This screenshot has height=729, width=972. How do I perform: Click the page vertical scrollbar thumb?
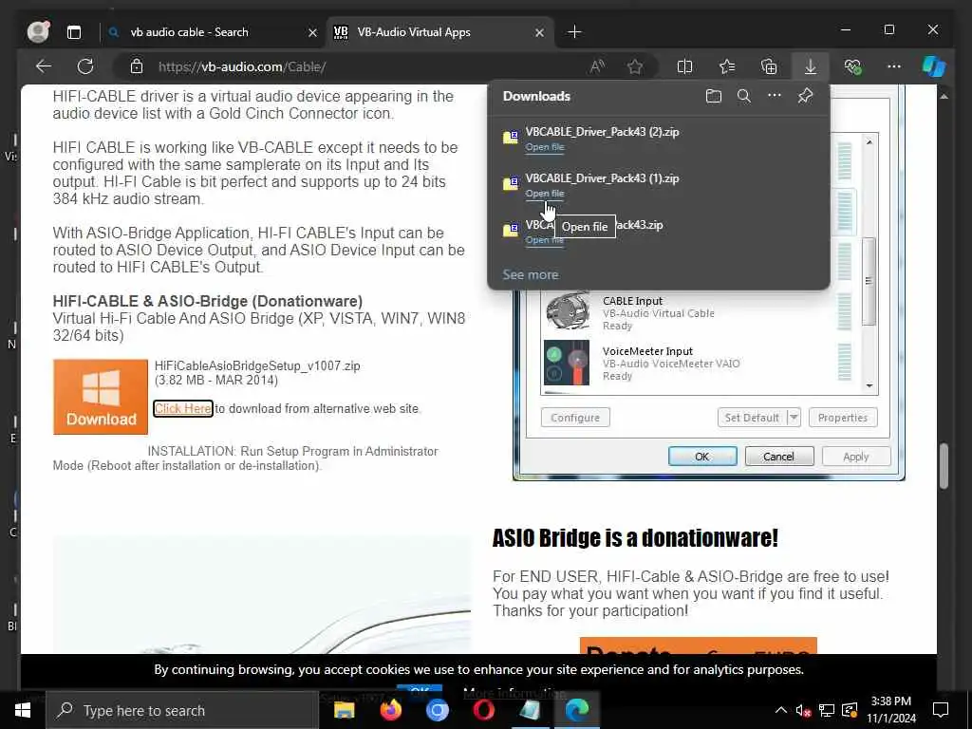pos(944,465)
